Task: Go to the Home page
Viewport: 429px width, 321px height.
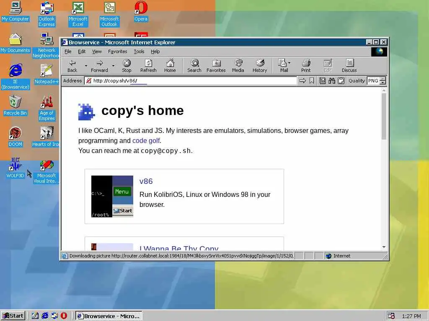Action: tap(170, 66)
